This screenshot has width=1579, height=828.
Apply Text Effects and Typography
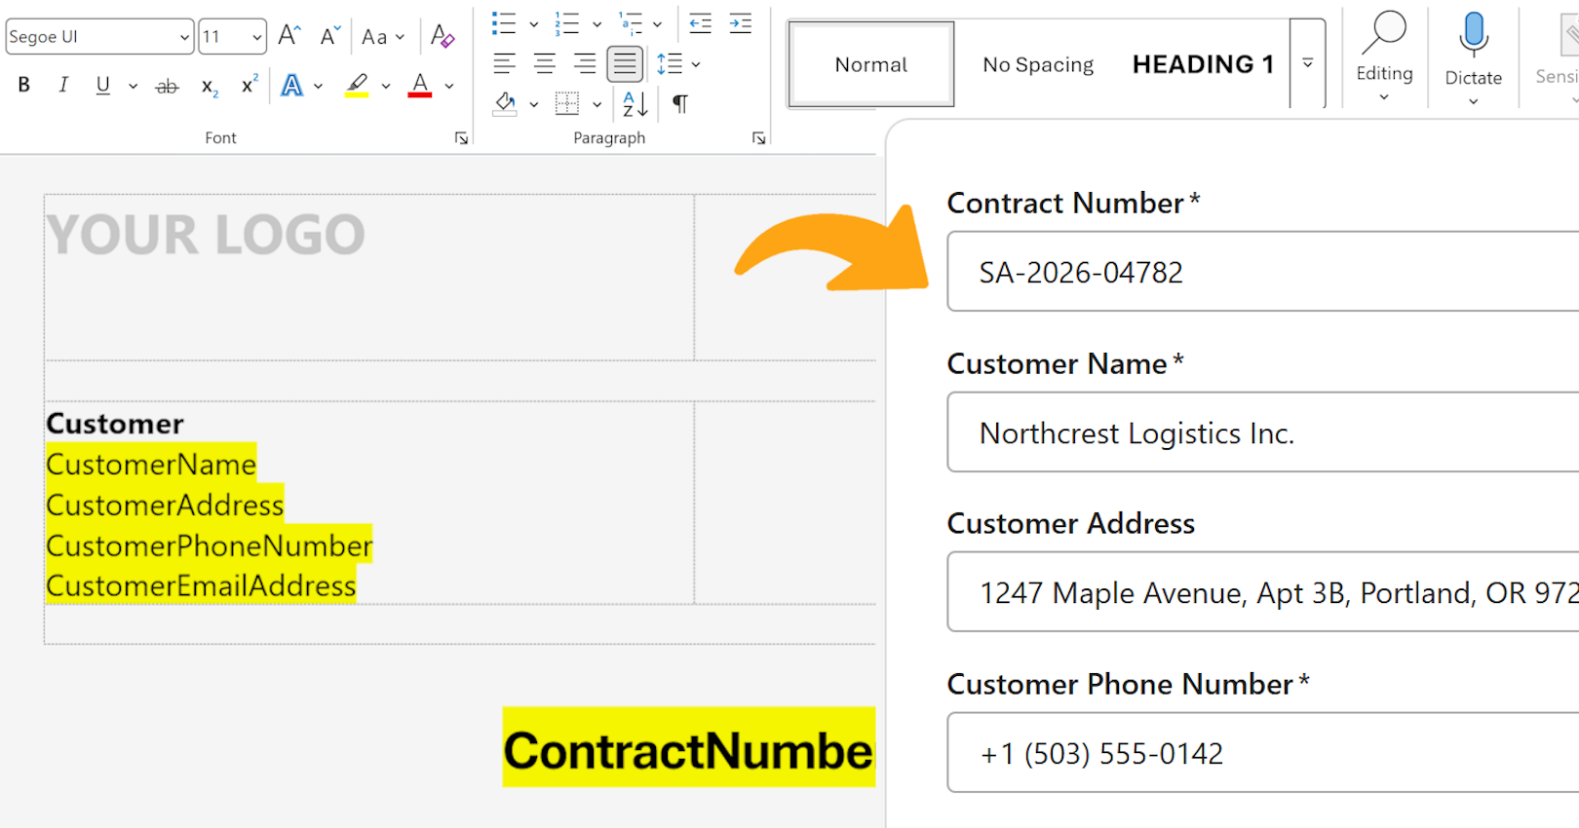(x=291, y=86)
